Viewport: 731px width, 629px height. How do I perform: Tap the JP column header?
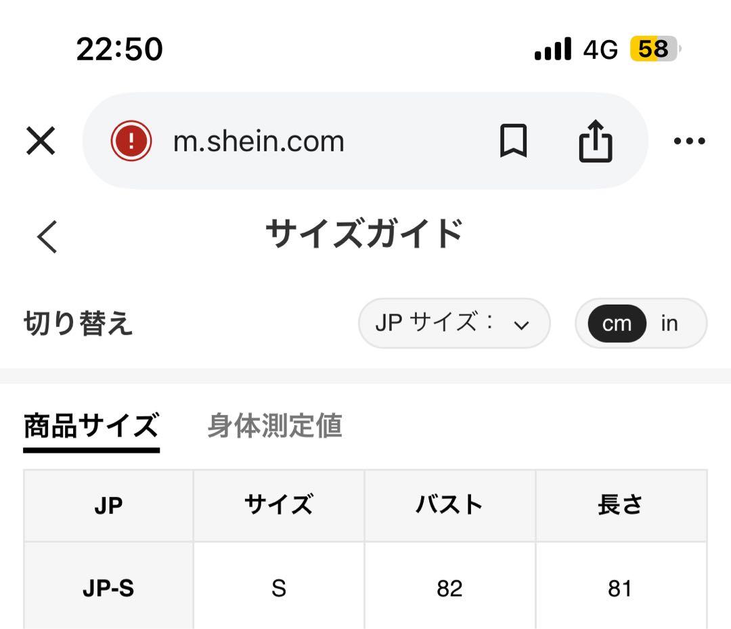coord(108,506)
